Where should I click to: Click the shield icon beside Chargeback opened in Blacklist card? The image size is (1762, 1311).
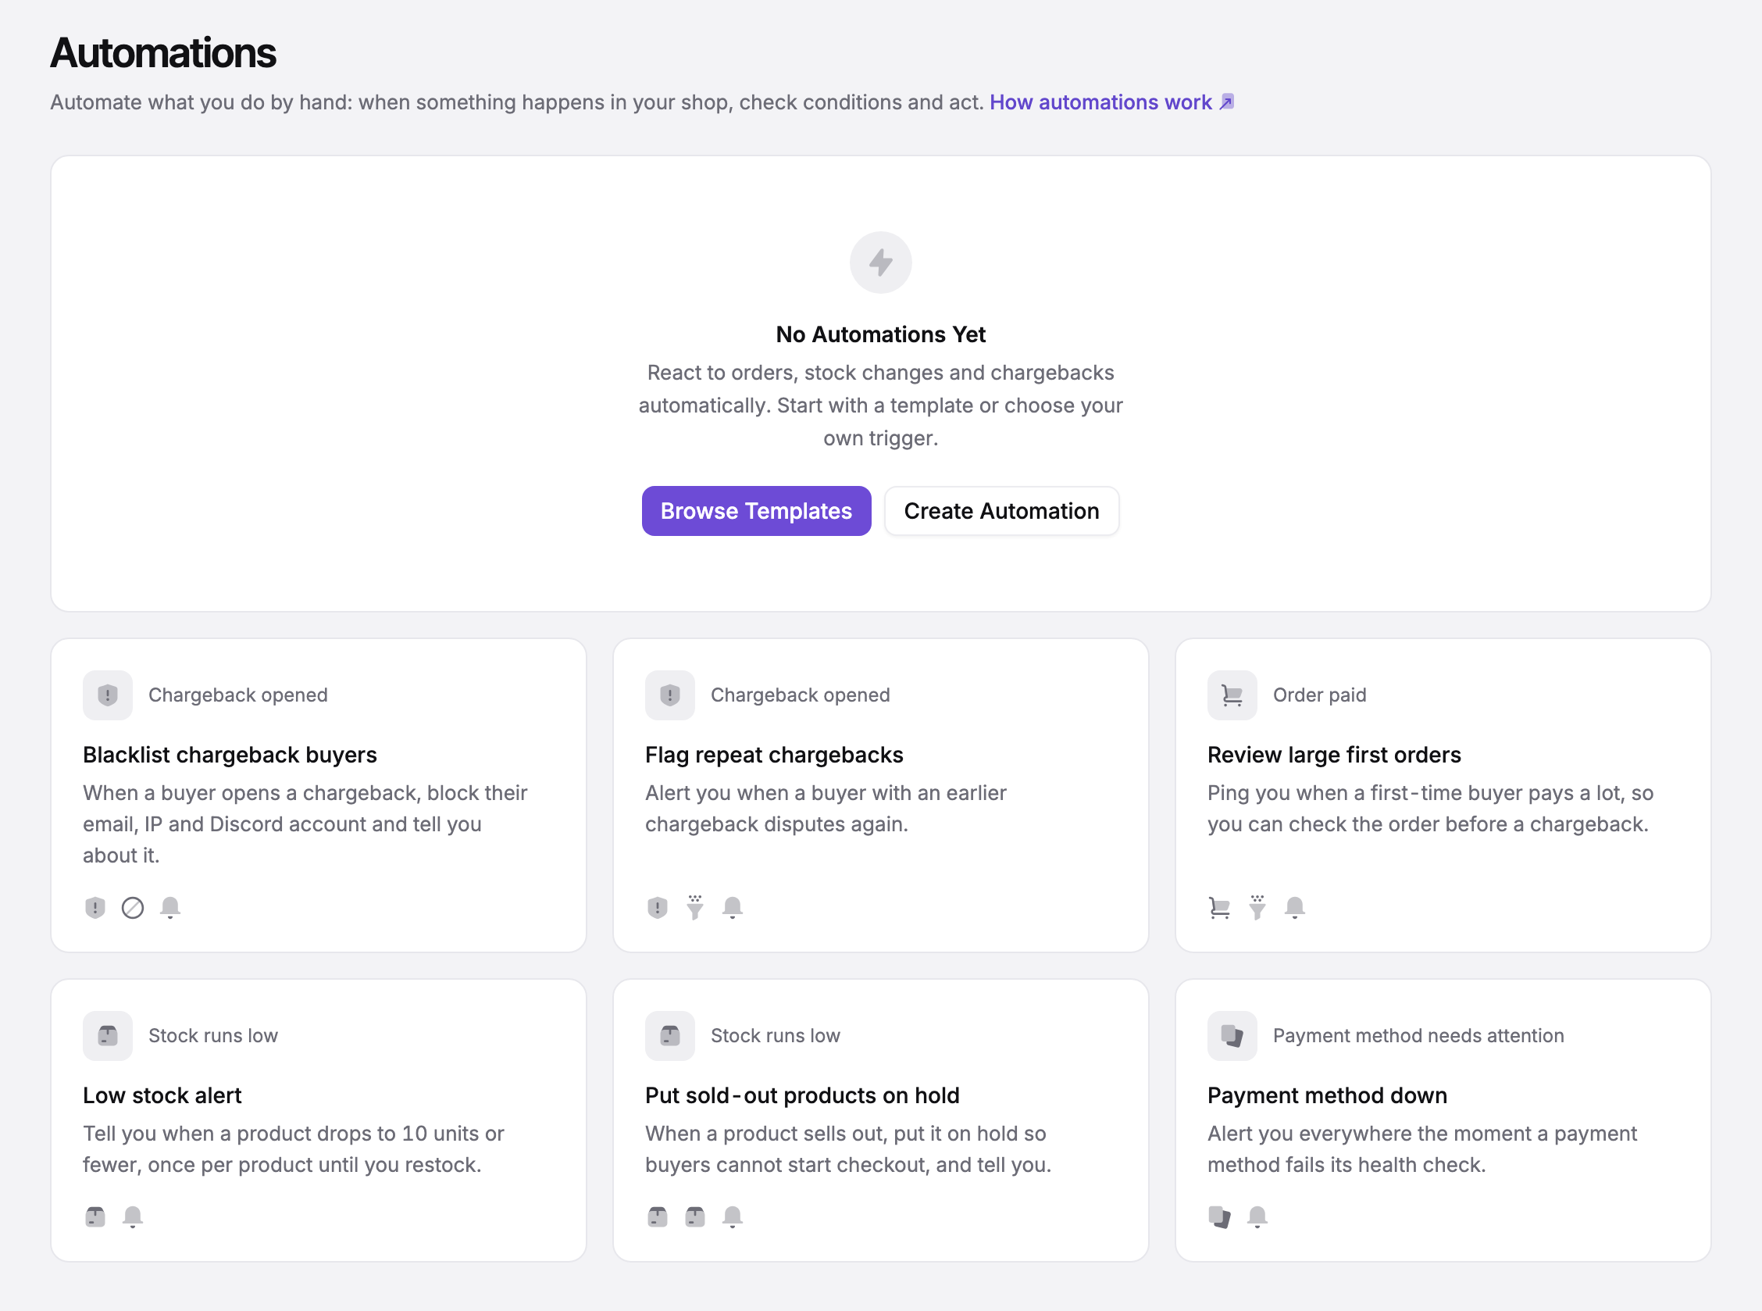click(108, 695)
